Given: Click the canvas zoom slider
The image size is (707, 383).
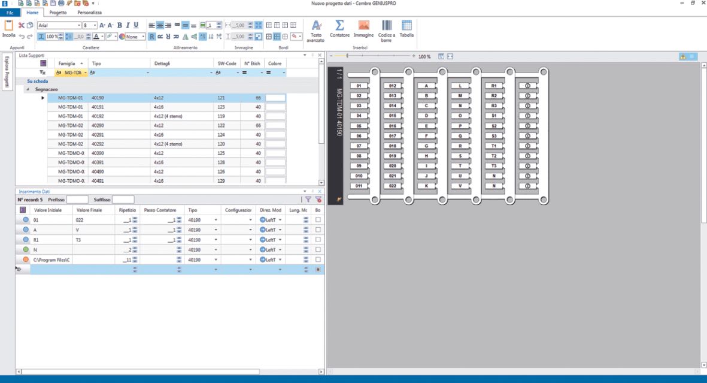Looking at the screenshot, I should tap(347, 56).
